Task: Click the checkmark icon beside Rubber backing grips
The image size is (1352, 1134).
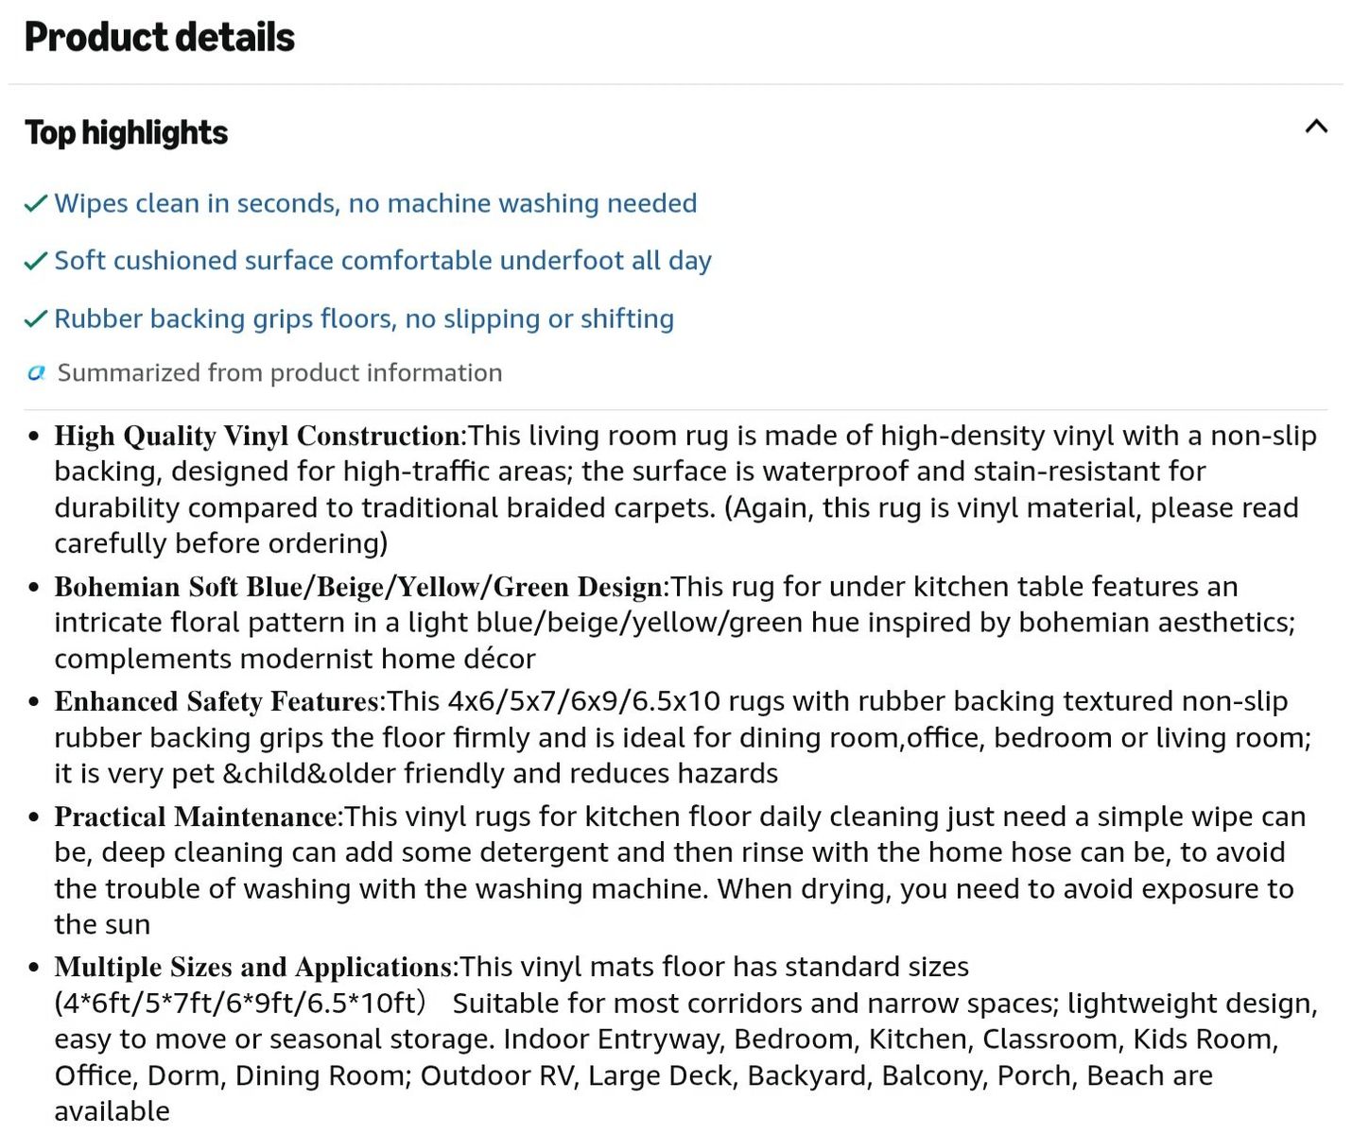Action: 36,319
